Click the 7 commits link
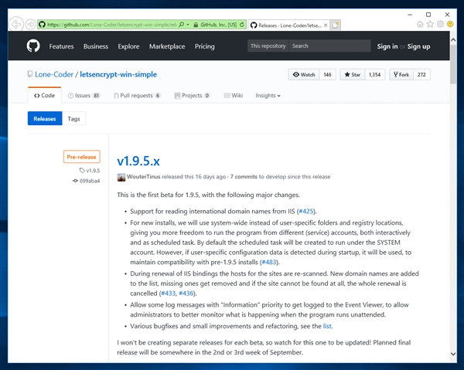Screen dimensions: 464x370 tap(244, 177)
